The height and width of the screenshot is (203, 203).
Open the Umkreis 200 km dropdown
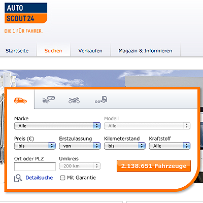tap(80, 166)
